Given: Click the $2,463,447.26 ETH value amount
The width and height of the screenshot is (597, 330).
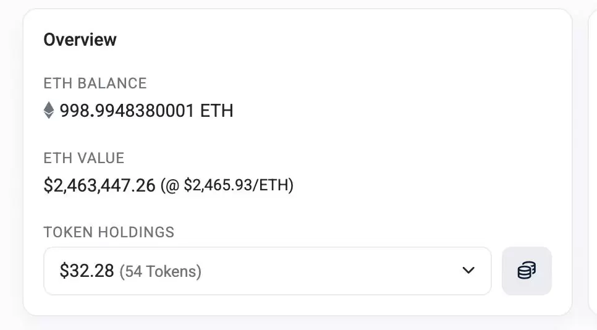Looking at the screenshot, I should point(99,185).
